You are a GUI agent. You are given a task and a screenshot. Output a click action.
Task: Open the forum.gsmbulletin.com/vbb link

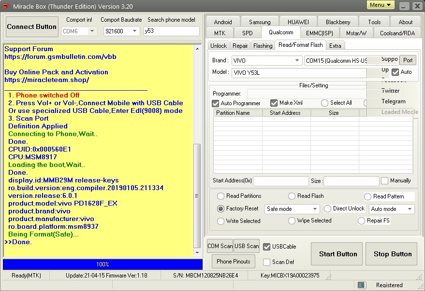pyautogui.click(x=60, y=57)
